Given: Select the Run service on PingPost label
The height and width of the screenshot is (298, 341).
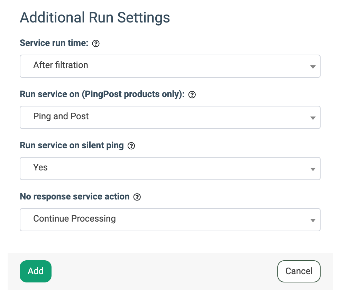Looking at the screenshot, I should [102, 94].
